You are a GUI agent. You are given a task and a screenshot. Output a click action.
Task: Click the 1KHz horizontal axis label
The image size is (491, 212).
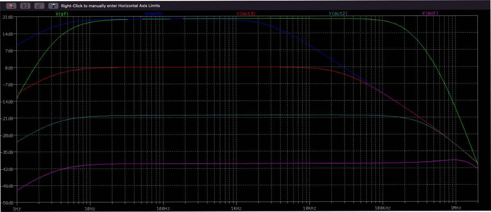pyautogui.click(x=236, y=209)
